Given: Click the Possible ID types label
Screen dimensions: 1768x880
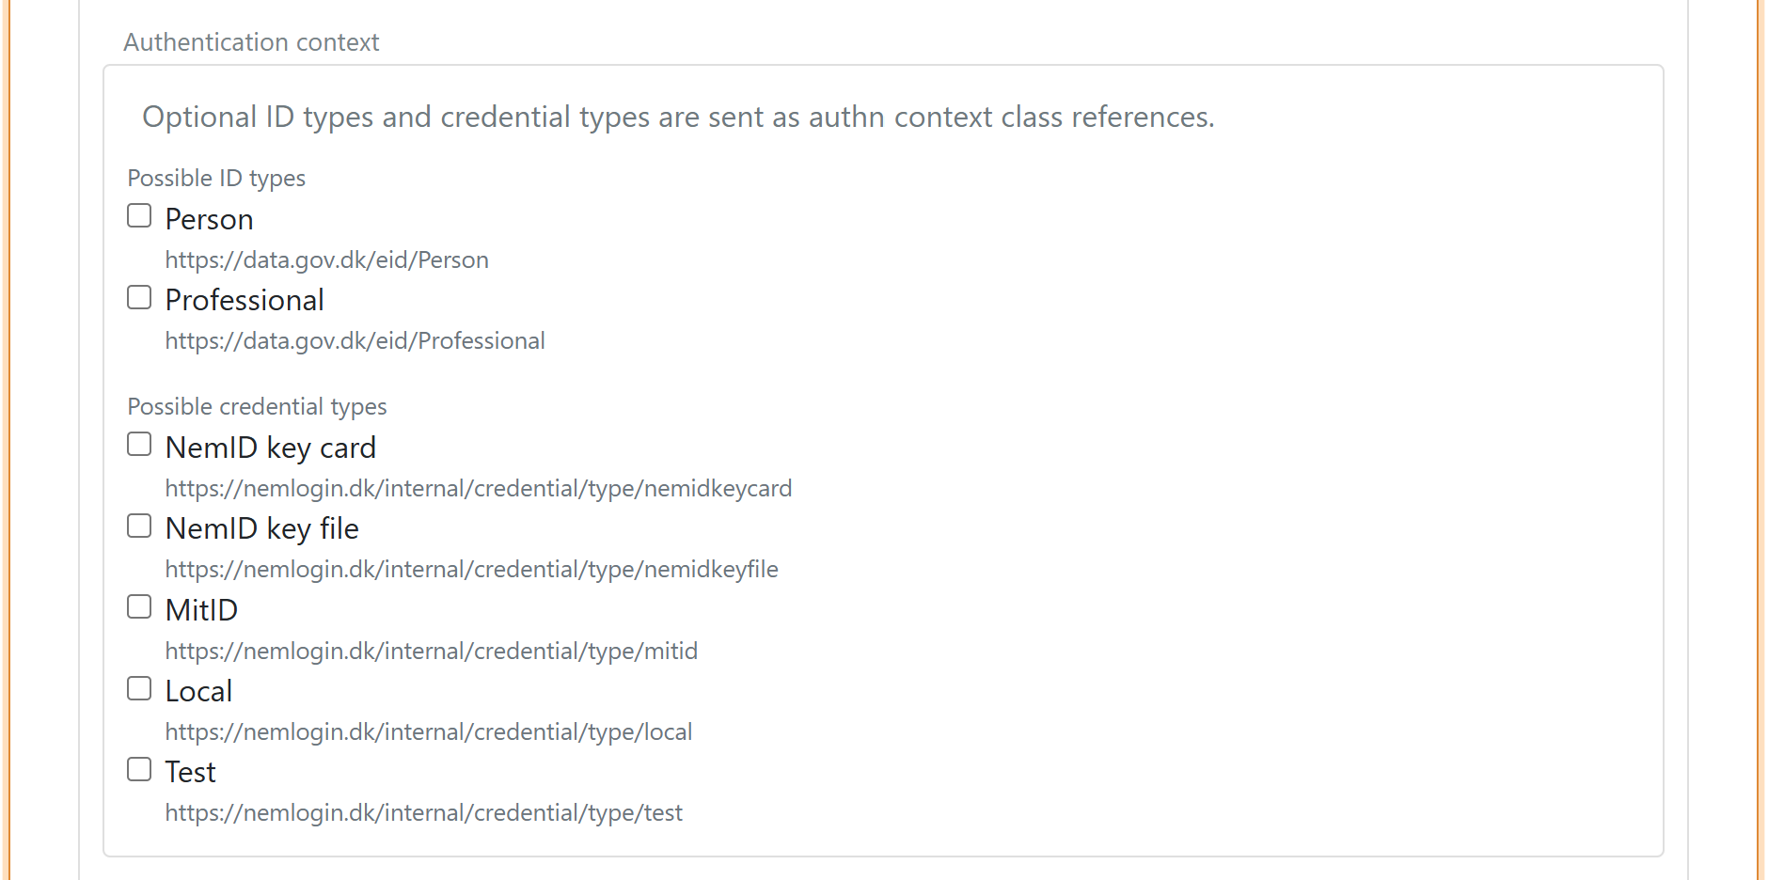Looking at the screenshot, I should pos(216,178).
